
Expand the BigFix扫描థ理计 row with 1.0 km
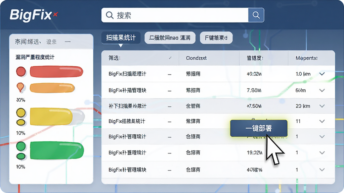pyautogui.click(x=322, y=74)
